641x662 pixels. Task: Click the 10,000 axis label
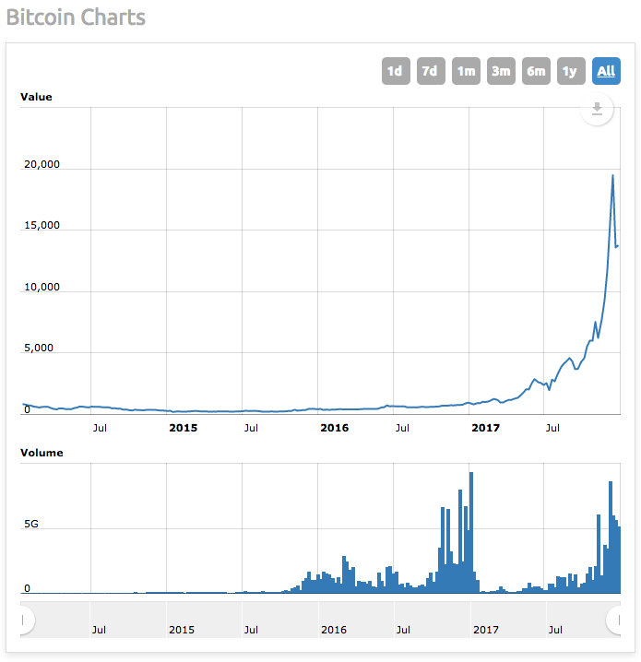pyautogui.click(x=42, y=287)
